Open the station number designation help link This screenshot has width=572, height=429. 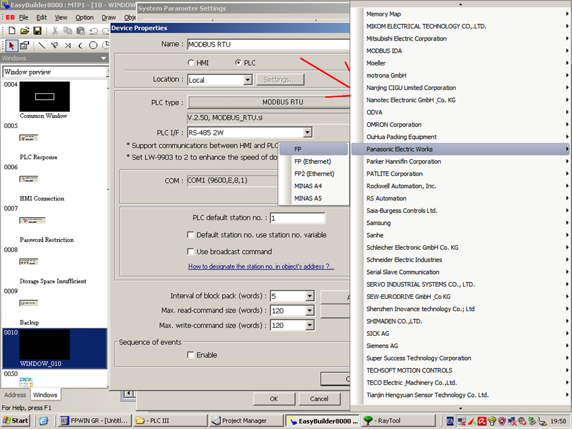click(x=261, y=267)
